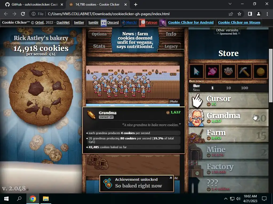Close the Cookie Clicker browser tab
The image size is (273, 204).
tap(126, 5)
